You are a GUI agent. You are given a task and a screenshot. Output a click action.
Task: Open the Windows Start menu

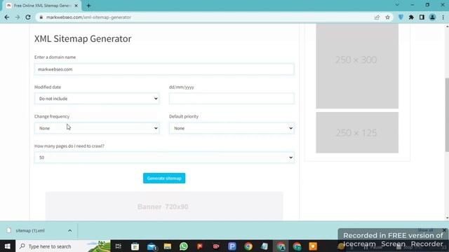tap(8, 246)
